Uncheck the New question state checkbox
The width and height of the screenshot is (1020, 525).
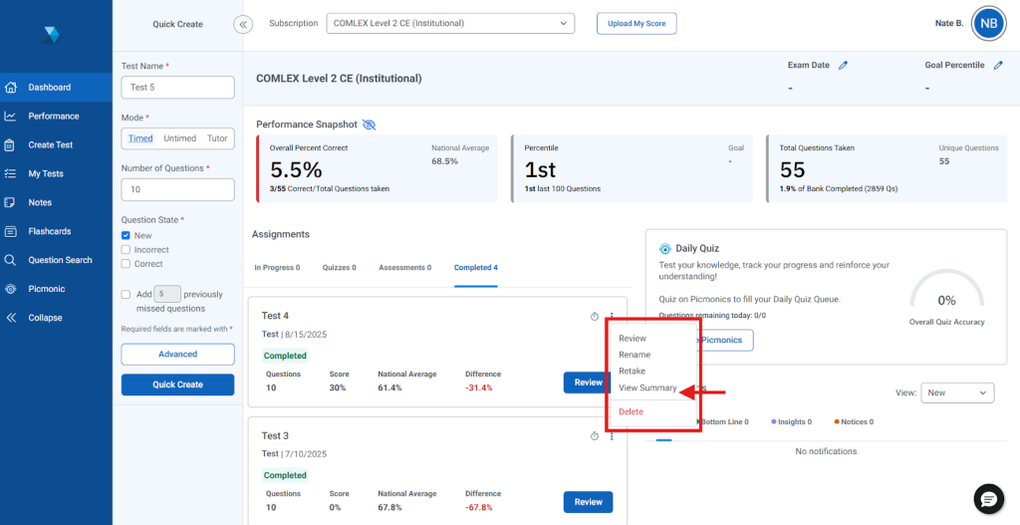coord(127,236)
